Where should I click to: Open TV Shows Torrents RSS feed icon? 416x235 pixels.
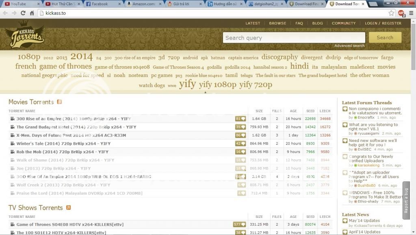pyautogui.click(x=68, y=207)
